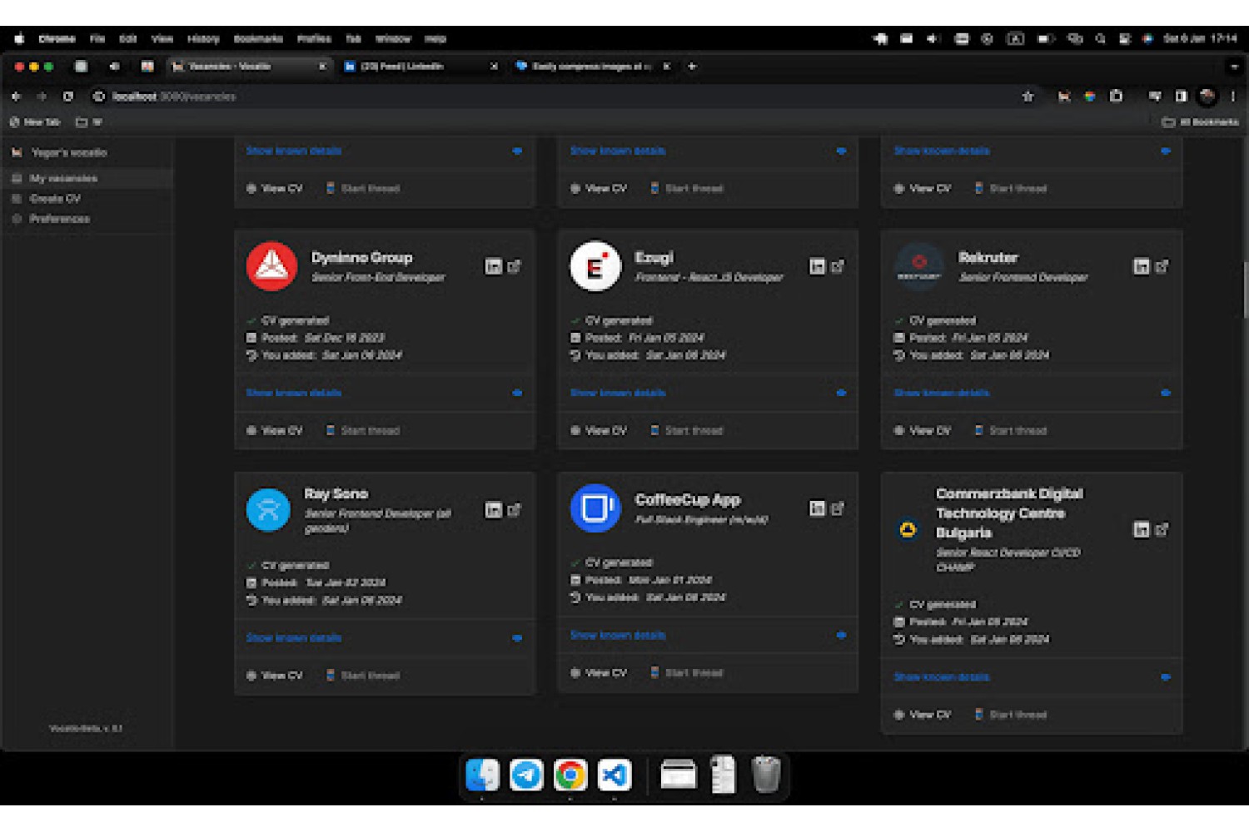Open Preferences in sidebar

click(x=87, y=219)
